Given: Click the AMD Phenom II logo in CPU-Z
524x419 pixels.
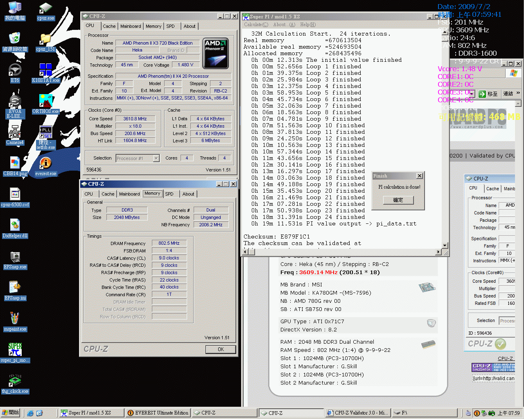Looking at the screenshot, I should (215, 53).
